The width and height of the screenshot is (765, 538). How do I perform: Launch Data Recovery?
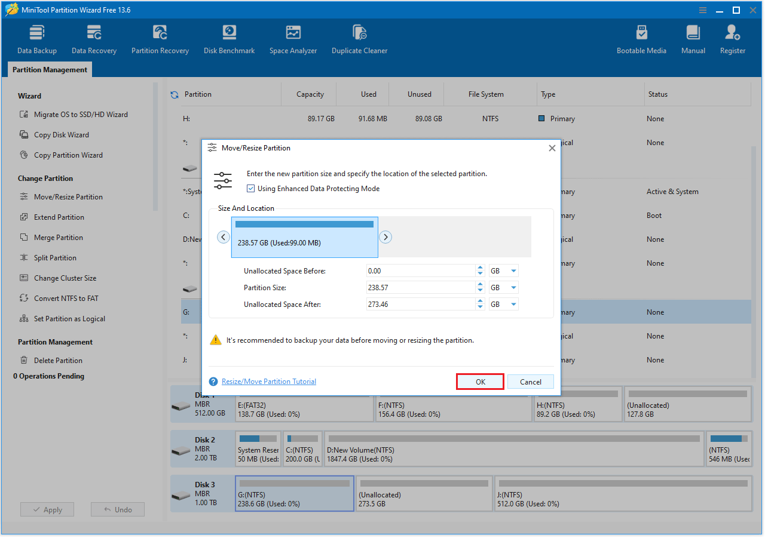coord(93,38)
